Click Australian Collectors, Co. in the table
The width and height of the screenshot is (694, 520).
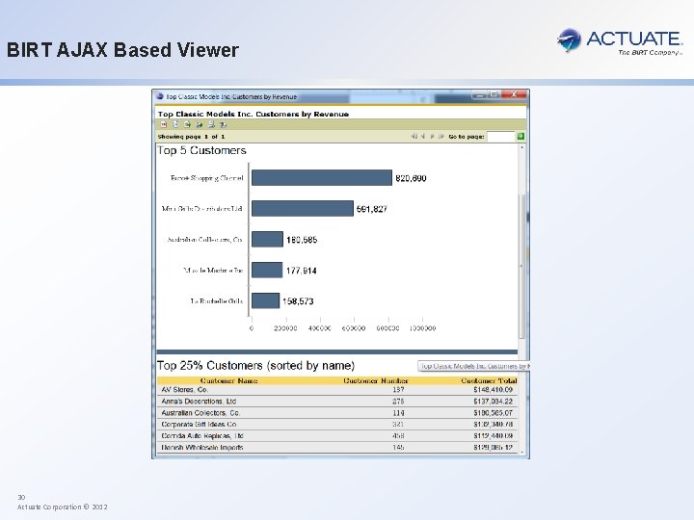(x=200, y=412)
